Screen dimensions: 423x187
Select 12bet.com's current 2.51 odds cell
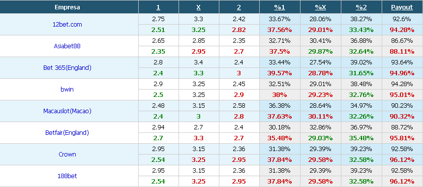(x=158, y=30)
